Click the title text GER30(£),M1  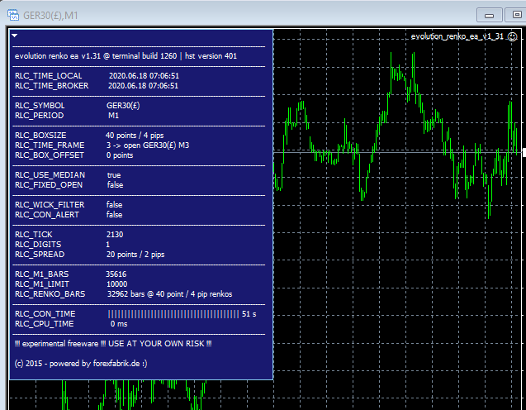point(50,16)
